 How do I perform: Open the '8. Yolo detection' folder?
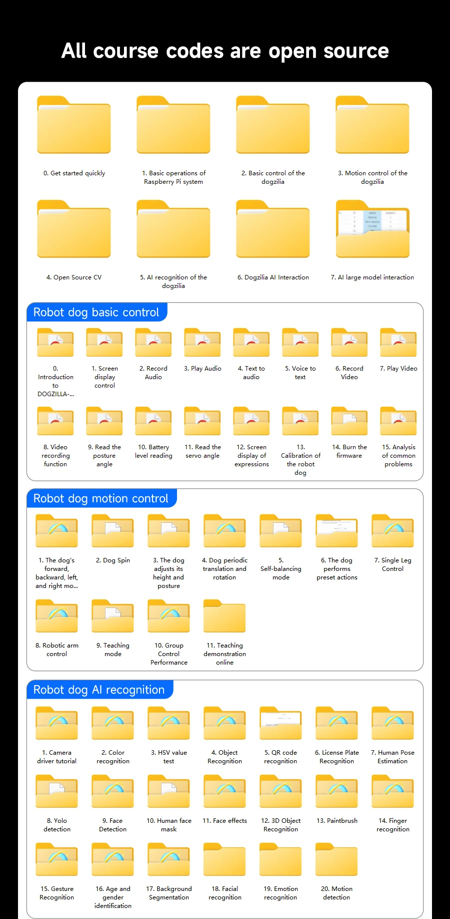click(57, 792)
